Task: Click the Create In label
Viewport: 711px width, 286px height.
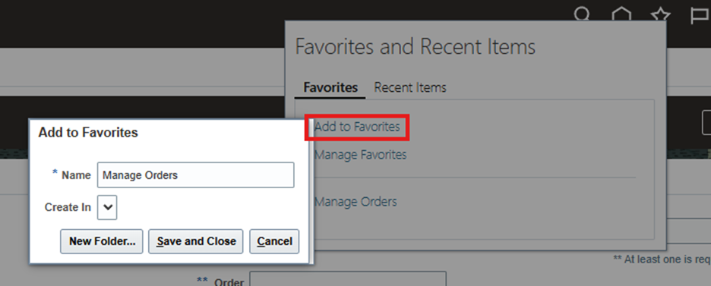Action: click(x=68, y=207)
